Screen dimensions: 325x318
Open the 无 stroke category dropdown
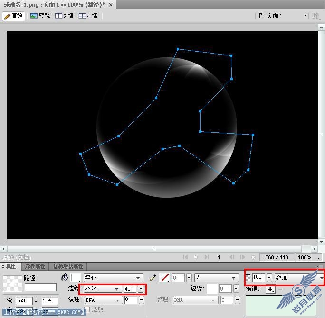point(216,278)
